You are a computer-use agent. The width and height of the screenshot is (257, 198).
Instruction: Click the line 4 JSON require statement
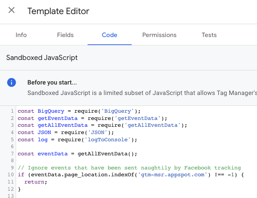pos(66,132)
